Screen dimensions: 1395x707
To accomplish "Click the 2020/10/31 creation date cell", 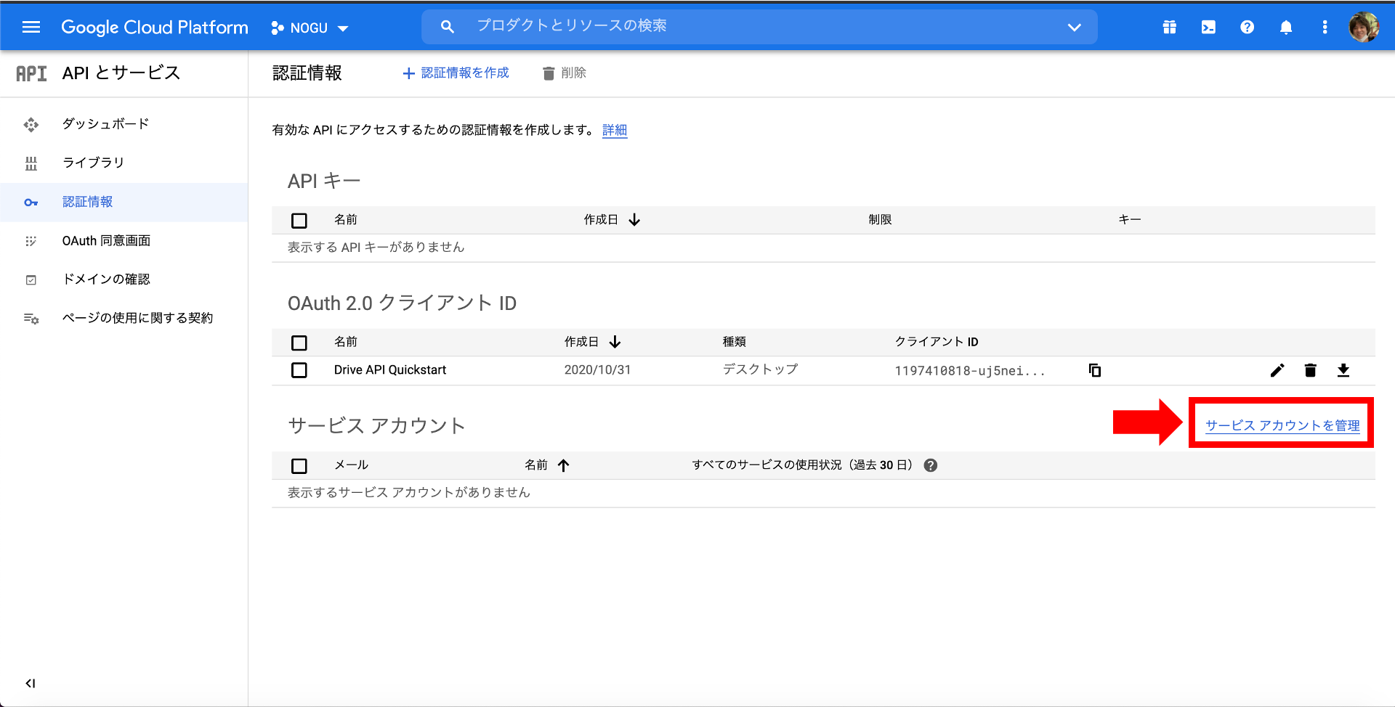I will coord(597,370).
